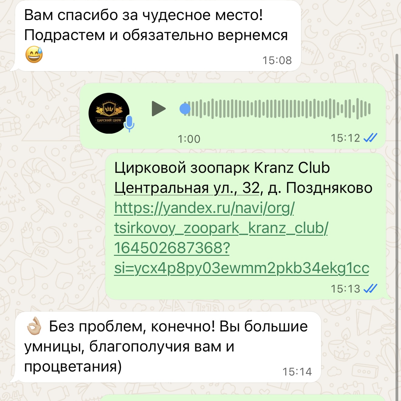Click the chat scrollbar on the right edge

pos(397,228)
